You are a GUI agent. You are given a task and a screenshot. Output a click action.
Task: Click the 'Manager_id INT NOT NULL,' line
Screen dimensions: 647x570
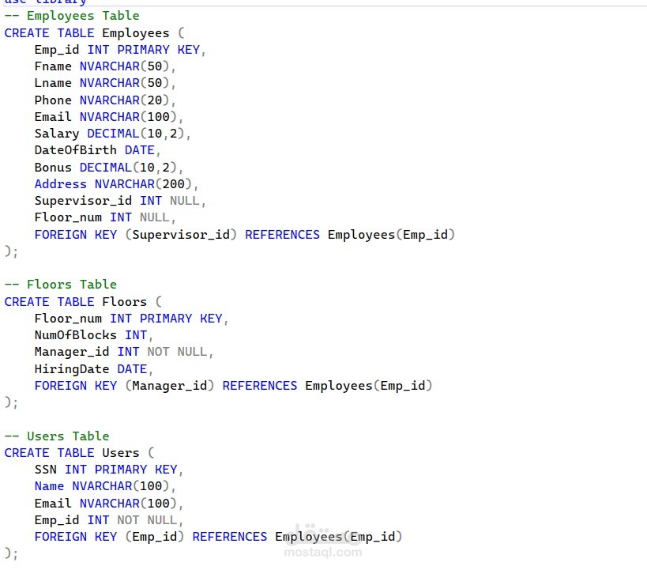pos(124,352)
